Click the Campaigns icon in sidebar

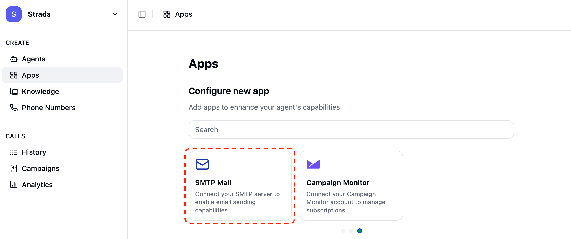(x=13, y=168)
